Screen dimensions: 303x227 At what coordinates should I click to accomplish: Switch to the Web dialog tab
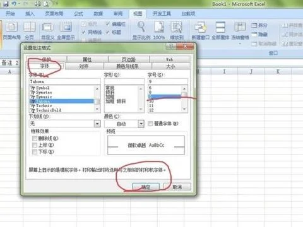coord(170,59)
